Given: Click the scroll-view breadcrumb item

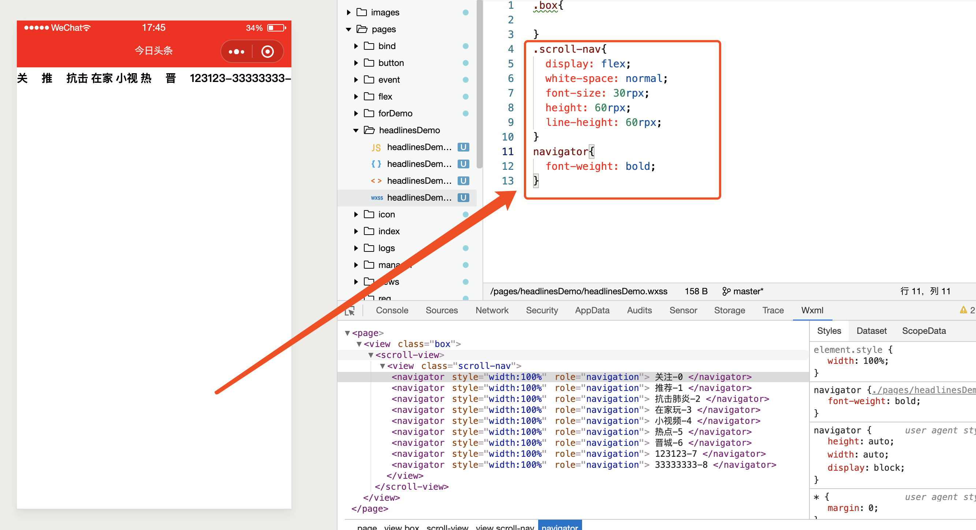Looking at the screenshot, I should [447, 527].
